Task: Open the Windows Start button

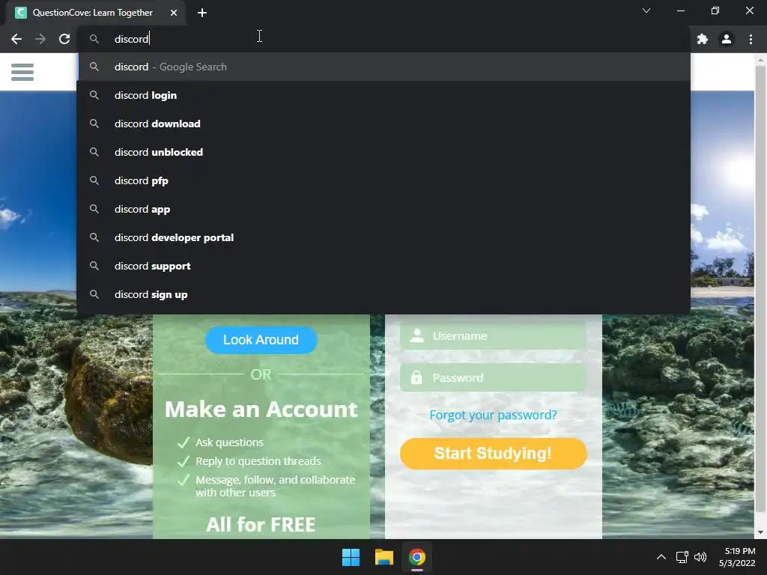Action: coord(351,557)
